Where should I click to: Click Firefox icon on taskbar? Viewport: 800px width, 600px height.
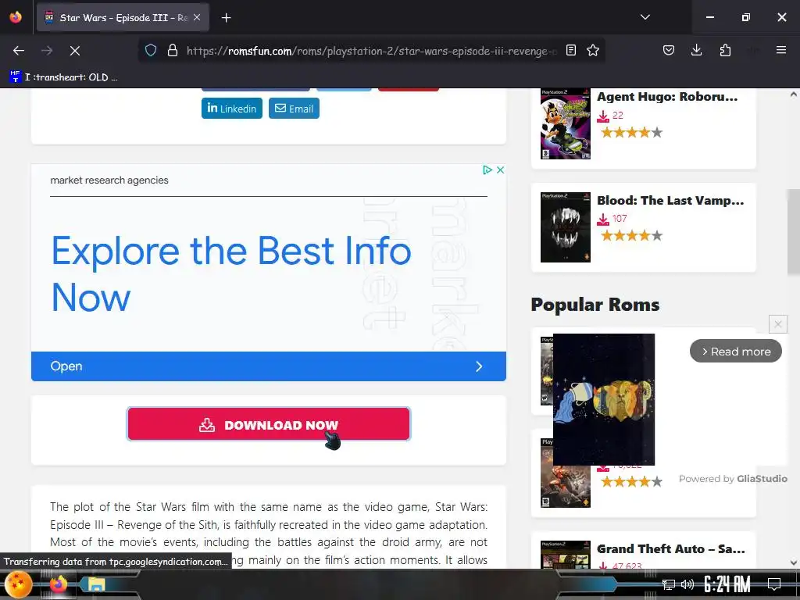tap(59, 584)
